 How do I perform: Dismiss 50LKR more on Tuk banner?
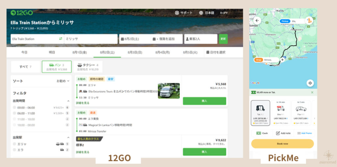click(312, 93)
